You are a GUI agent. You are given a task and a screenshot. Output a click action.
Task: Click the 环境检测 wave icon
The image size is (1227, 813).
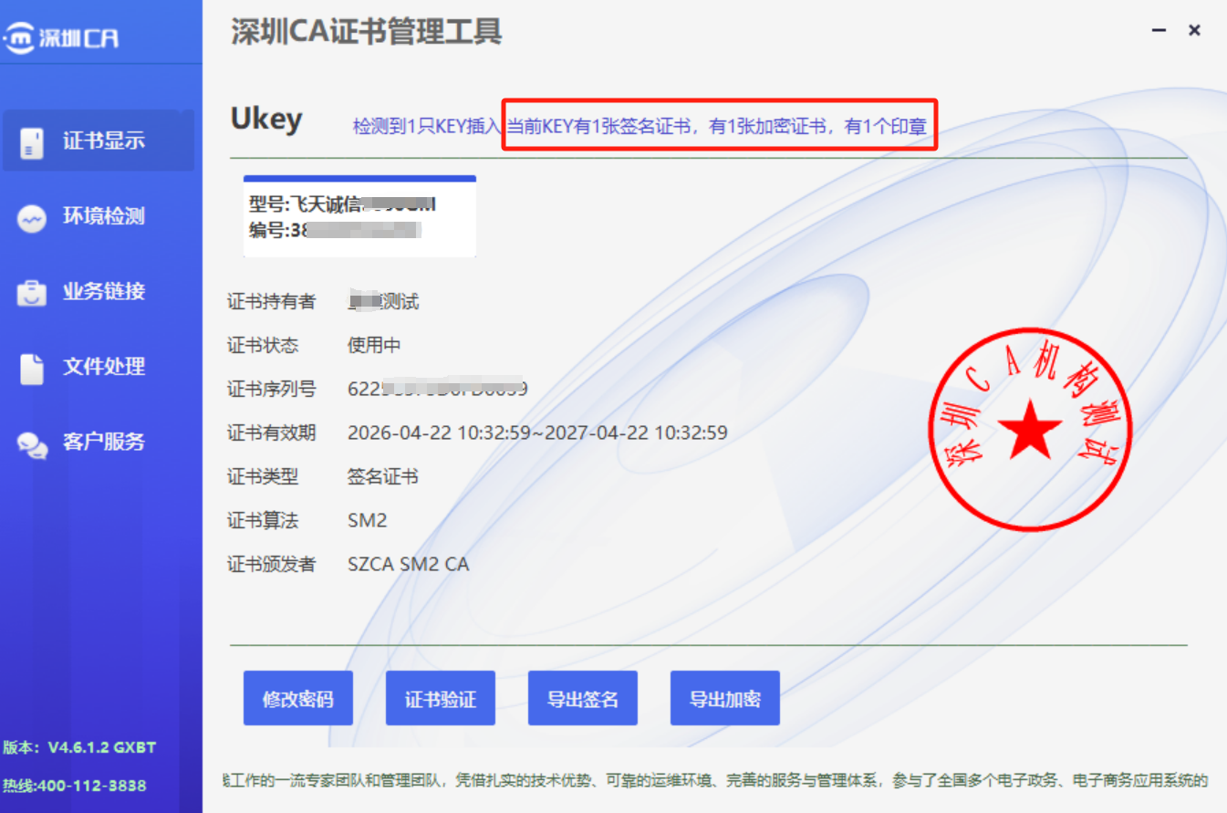32,218
